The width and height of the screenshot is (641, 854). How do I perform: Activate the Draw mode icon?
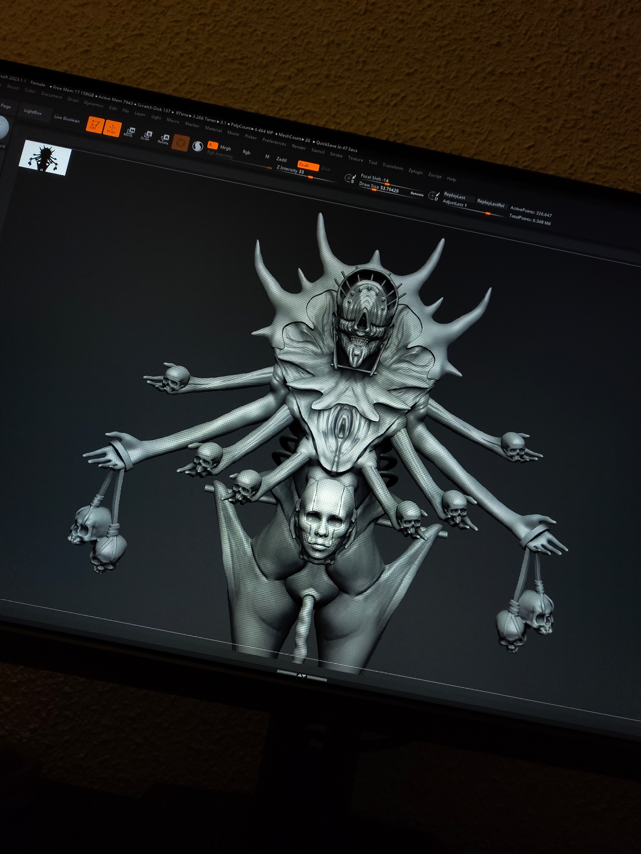pyautogui.click(x=112, y=129)
